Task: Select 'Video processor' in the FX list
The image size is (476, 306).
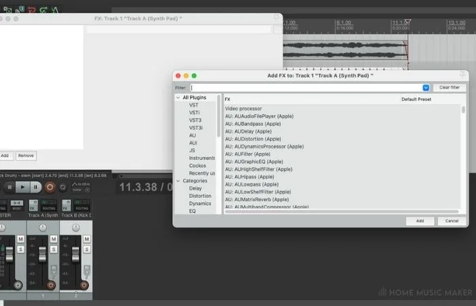Action: pyautogui.click(x=243, y=109)
